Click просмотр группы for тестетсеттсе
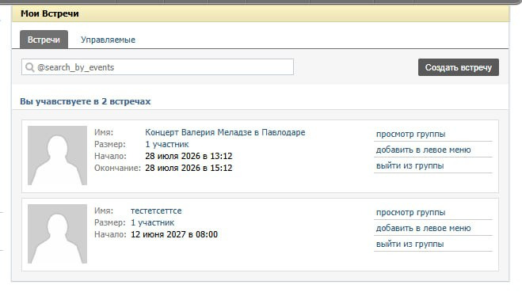522x292 pixels. [x=410, y=212]
